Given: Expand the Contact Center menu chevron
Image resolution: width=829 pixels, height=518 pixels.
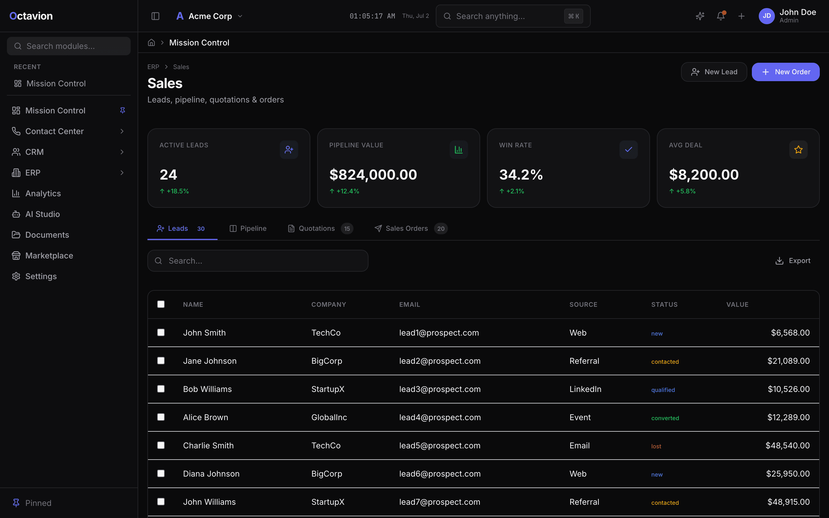Looking at the screenshot, I should 122,131.
